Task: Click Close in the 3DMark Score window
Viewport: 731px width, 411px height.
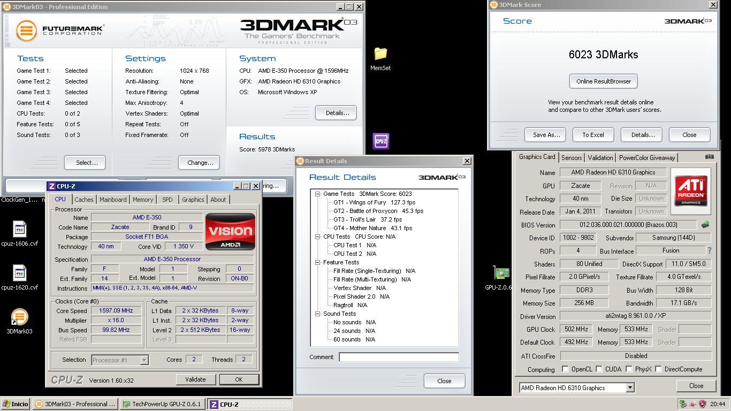Action: pos(689,135)
